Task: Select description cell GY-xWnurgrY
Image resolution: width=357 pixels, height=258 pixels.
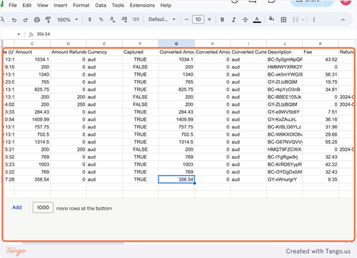Action: click(x=284, y=179)
